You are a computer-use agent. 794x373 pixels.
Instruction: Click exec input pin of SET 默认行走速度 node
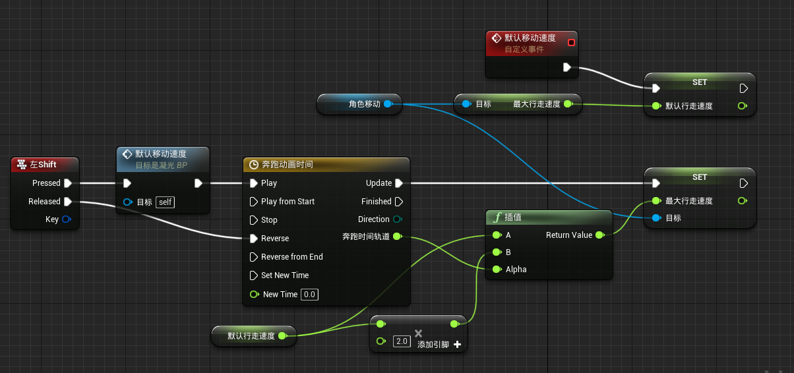point(656,88)
